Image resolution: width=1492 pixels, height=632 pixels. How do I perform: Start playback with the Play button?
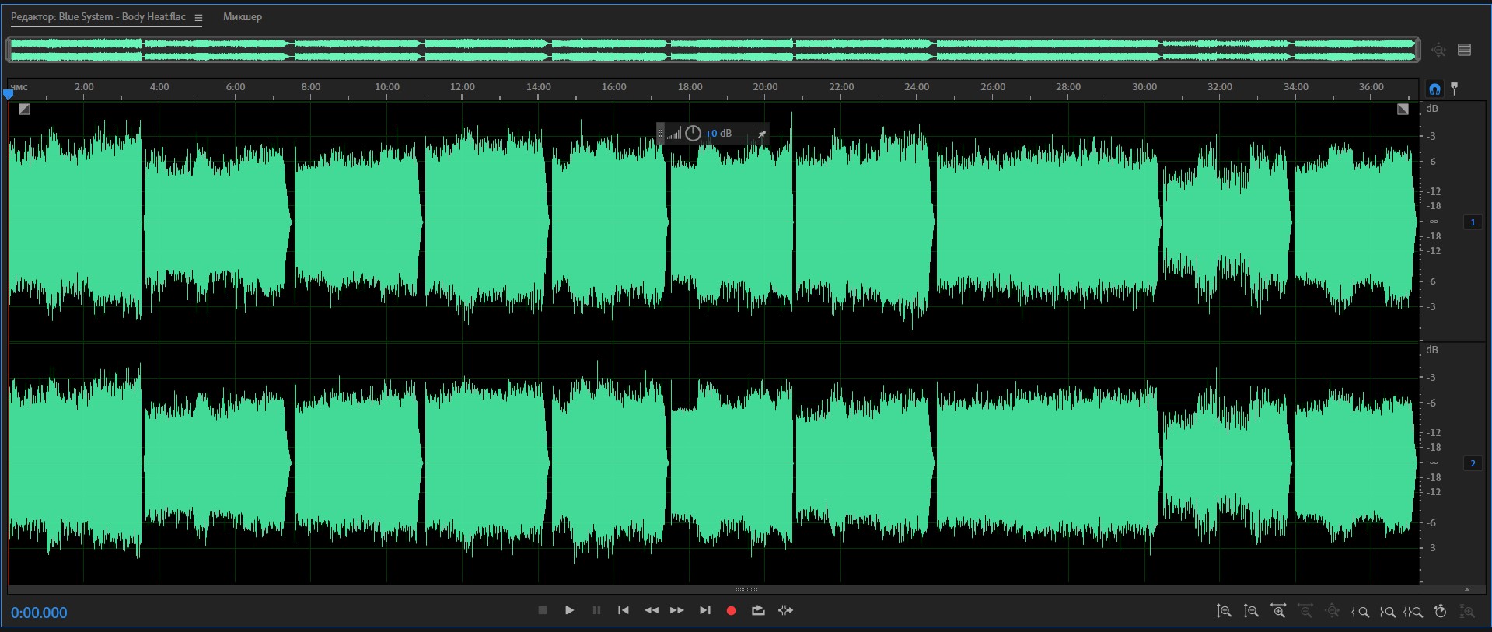[569, 610]
